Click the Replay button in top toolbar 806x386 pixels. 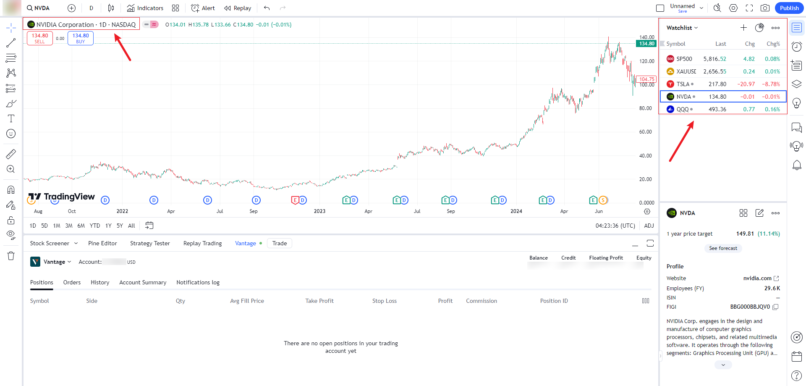[x=238, y=8]
